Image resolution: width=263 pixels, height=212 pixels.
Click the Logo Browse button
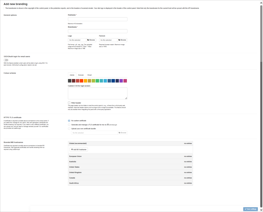[91, 40]
